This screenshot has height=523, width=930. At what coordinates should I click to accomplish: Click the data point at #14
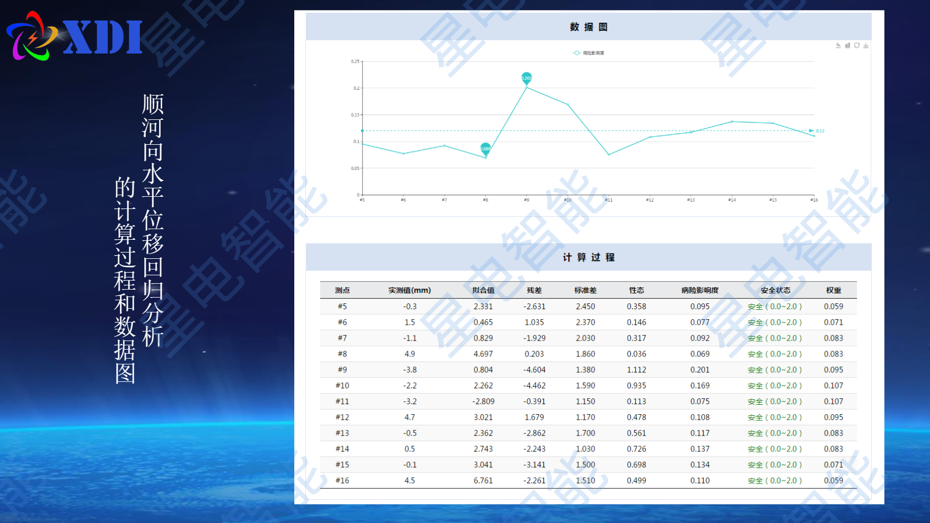coord(732,121)
